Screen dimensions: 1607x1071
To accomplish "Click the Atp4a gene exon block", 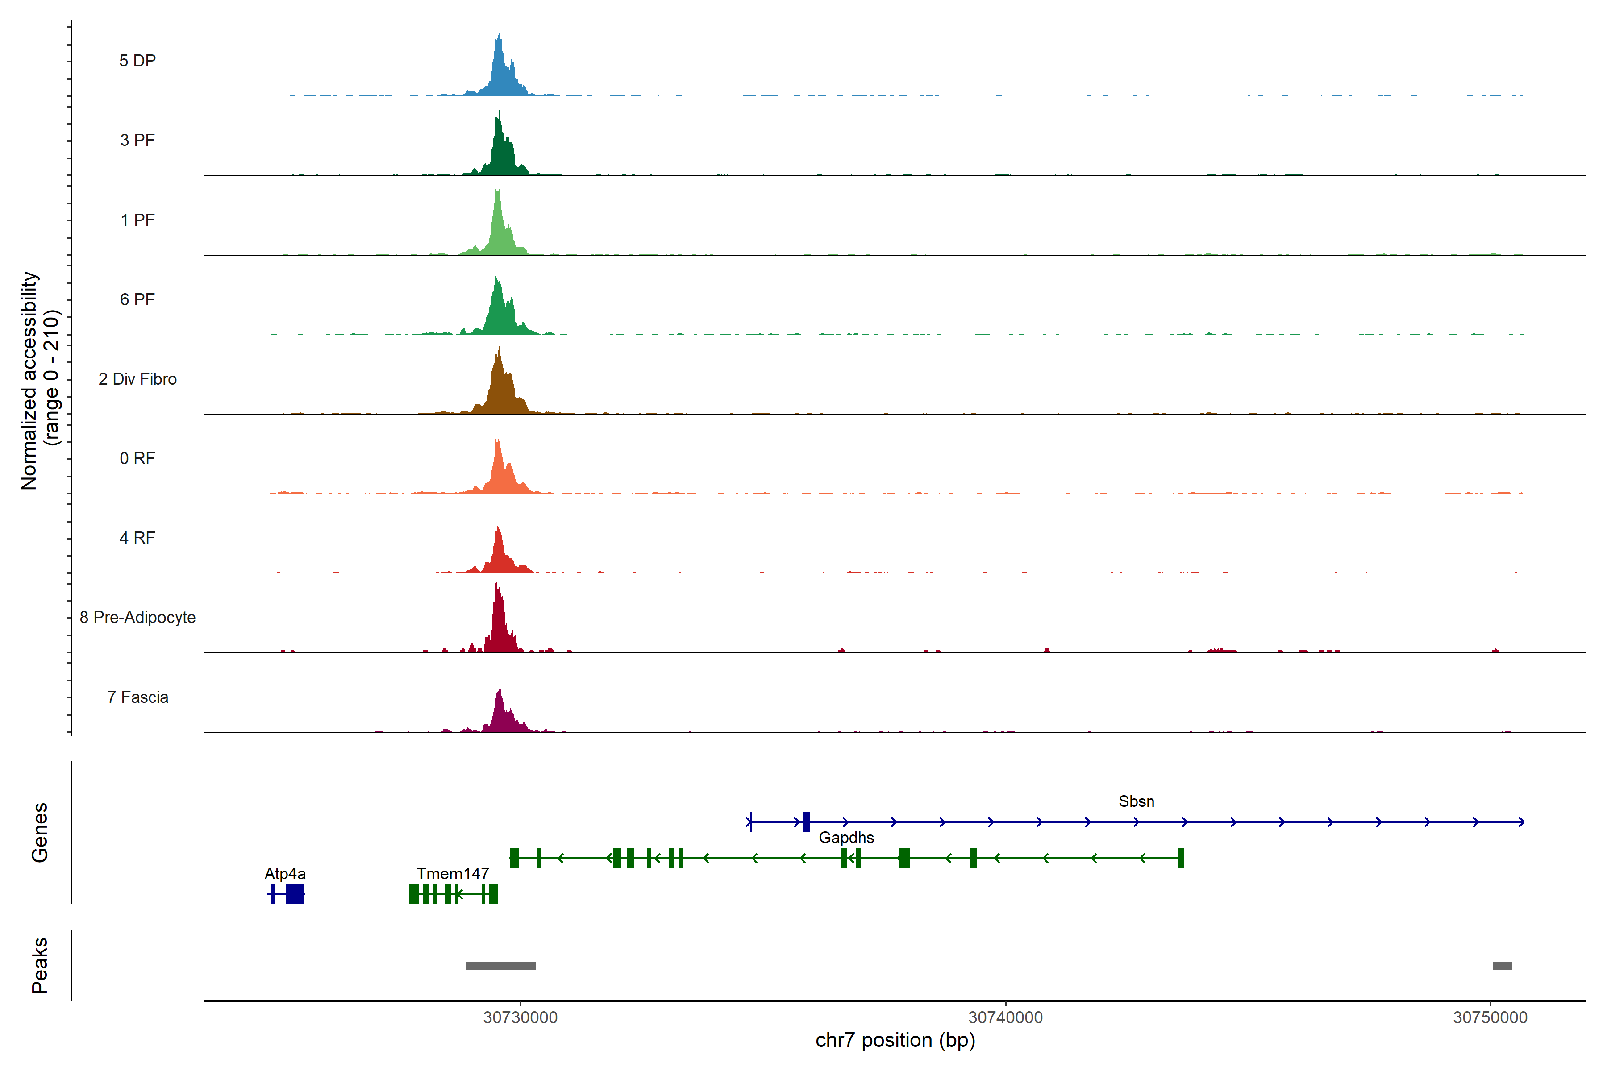I will pyautogui.click(x=295, y=894).
